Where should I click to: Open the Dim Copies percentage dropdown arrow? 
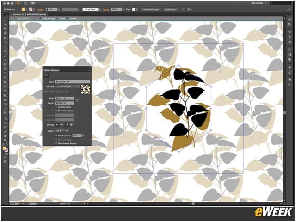pos(83,136)
